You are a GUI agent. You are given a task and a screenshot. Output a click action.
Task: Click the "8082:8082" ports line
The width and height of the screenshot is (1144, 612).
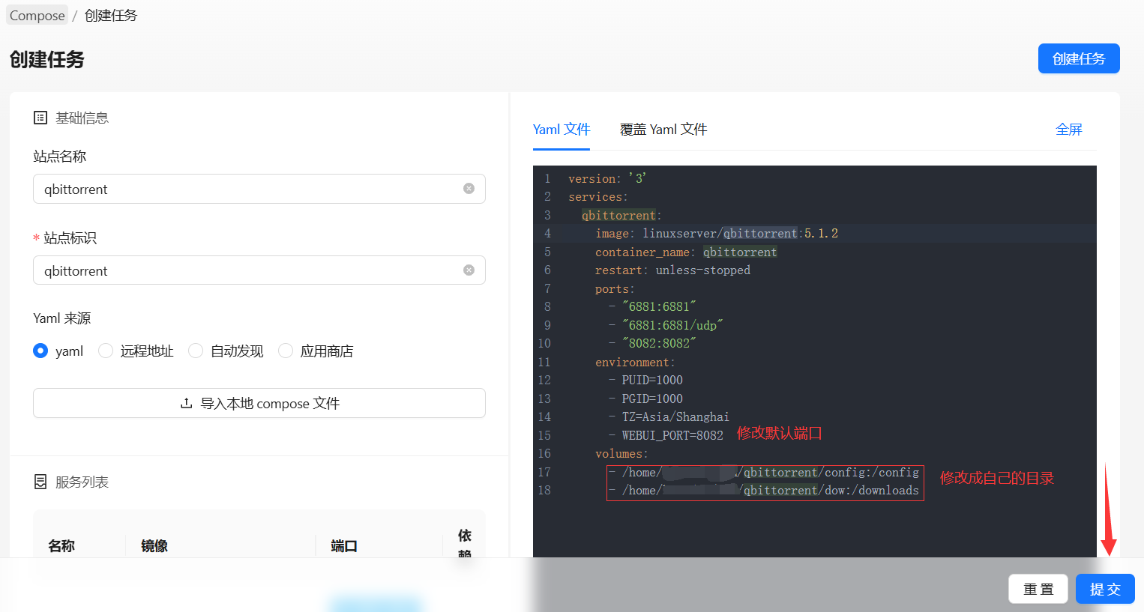coord(652,343)
